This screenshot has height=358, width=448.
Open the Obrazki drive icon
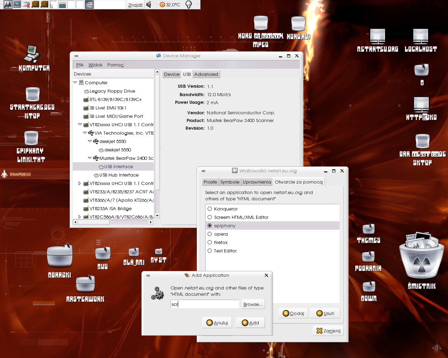click(59, 257)
